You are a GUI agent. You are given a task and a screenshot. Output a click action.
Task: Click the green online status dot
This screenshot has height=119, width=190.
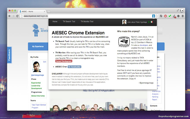tap(149, 22)
